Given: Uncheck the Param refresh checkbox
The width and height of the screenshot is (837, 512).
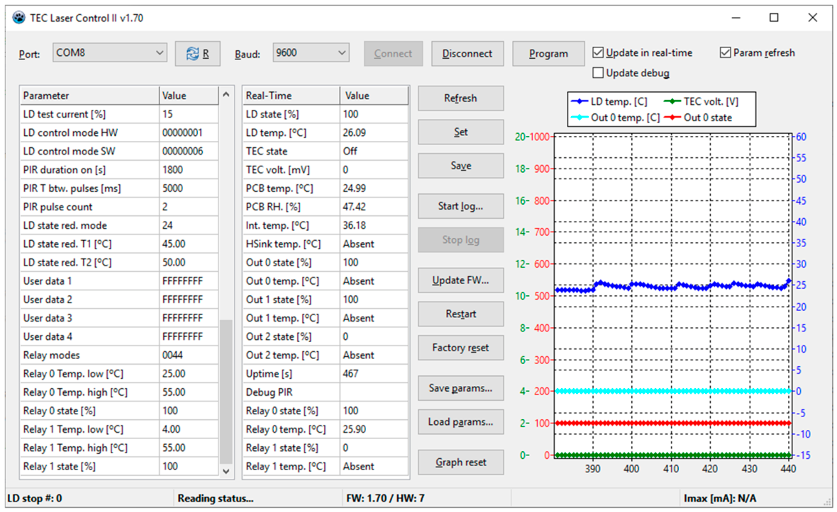Looking at the screenshot, I should pyautogui.click(x=725, y=52).
